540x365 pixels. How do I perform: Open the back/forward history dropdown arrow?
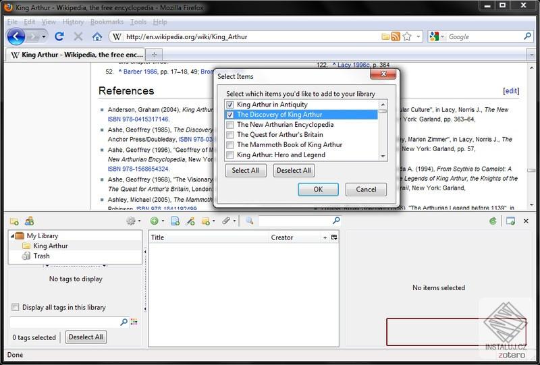[x=44, y=36]
